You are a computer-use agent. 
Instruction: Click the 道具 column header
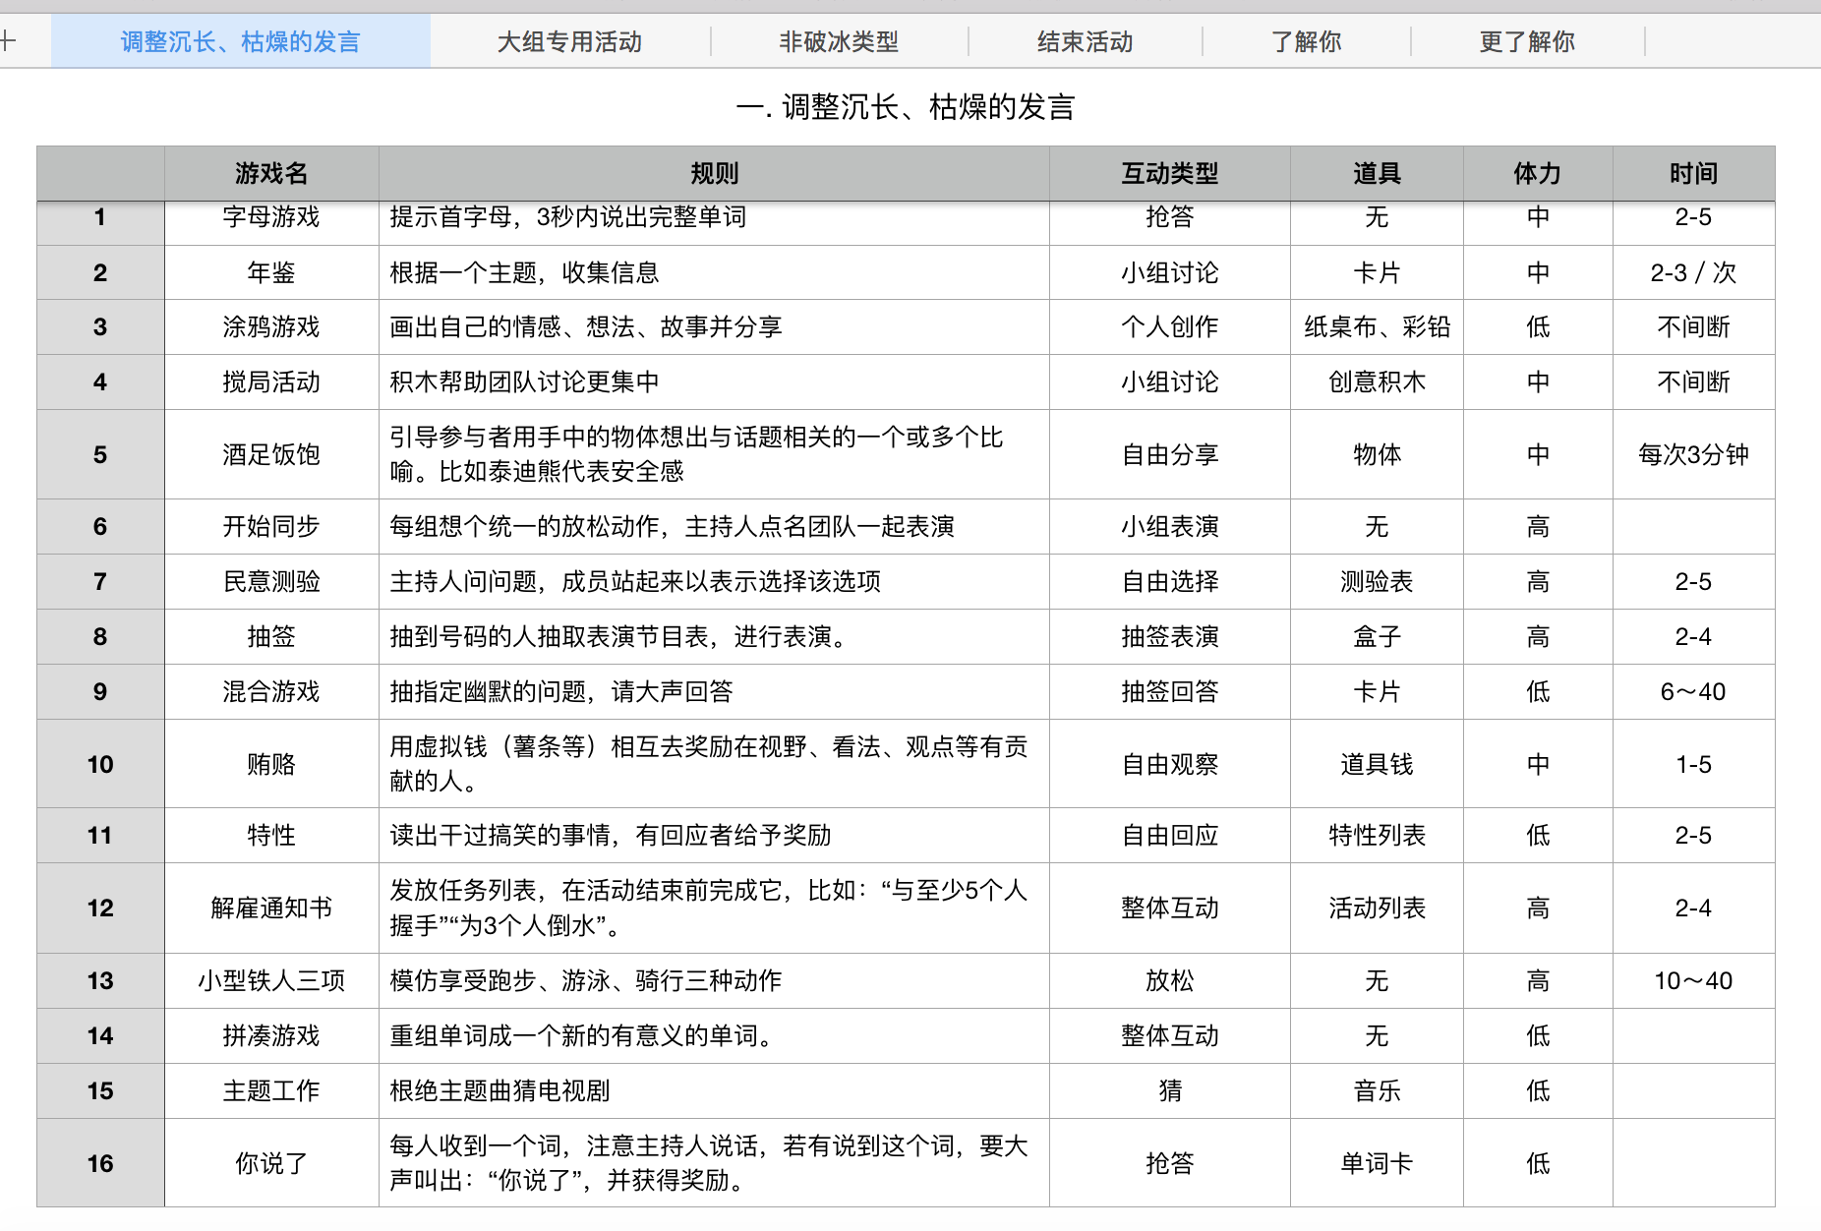(1377, 173)
